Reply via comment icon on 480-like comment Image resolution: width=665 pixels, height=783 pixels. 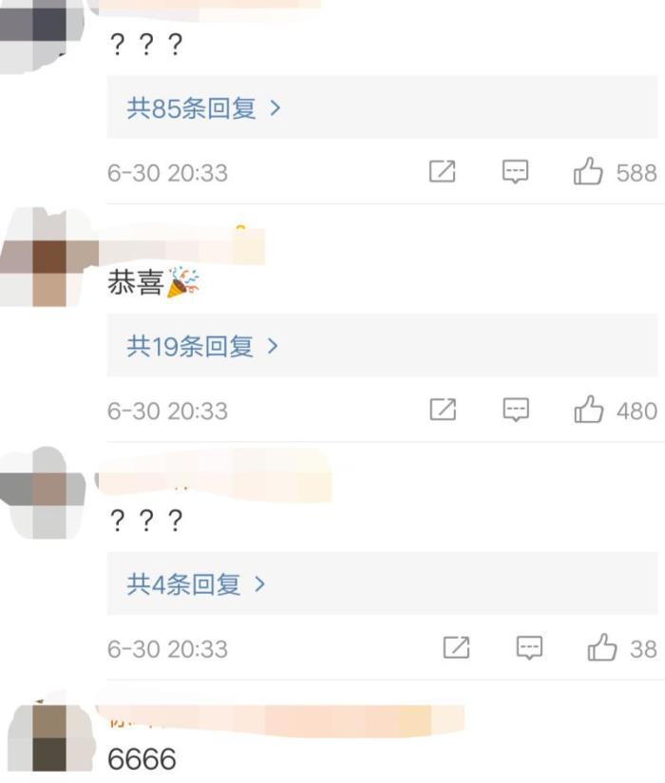click(x=516, y=410)
